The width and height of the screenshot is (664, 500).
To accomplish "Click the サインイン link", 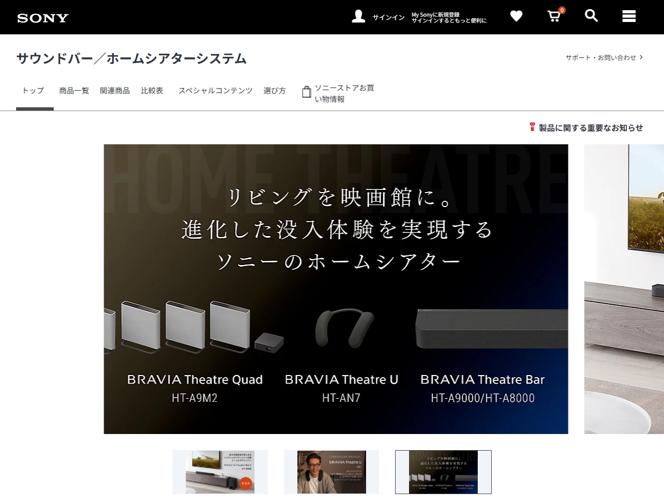I will 388,18.
